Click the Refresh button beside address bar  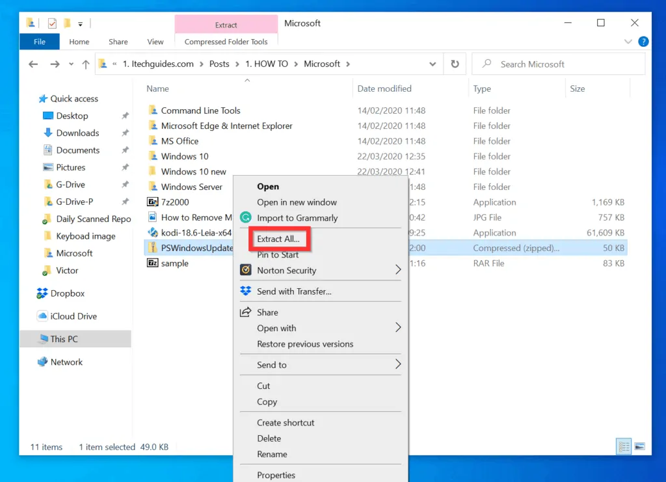pyautogui.click(x=455, y=64)
